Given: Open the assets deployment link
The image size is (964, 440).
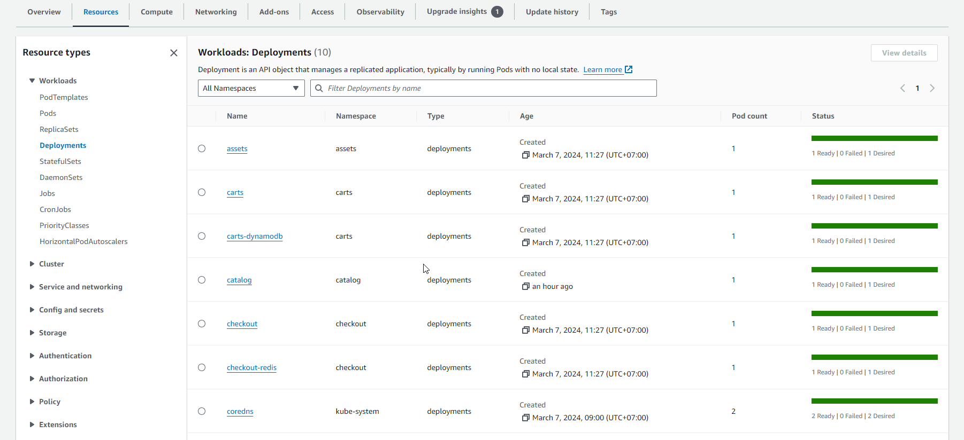Looking at the screenshot, I should 237,148.
